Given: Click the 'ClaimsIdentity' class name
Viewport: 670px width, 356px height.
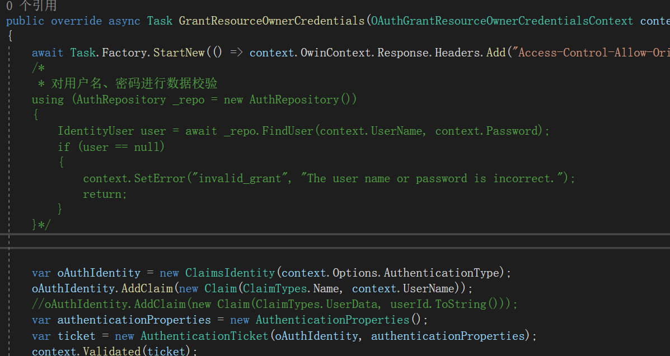Looking at the screenshot, I should [x=230, y=273].
